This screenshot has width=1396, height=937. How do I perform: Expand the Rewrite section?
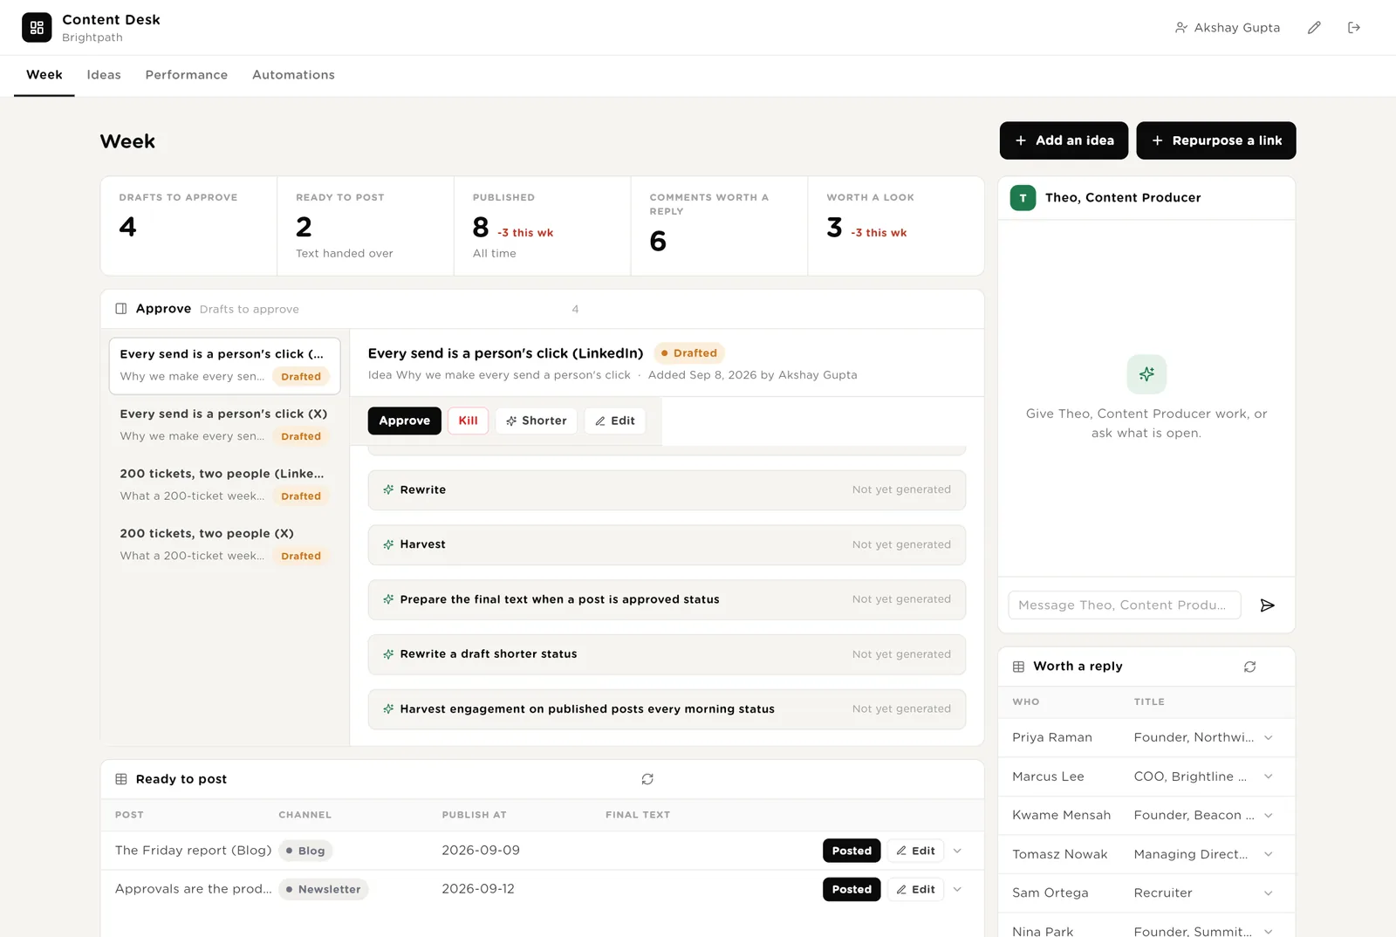(x=667, y=490)
